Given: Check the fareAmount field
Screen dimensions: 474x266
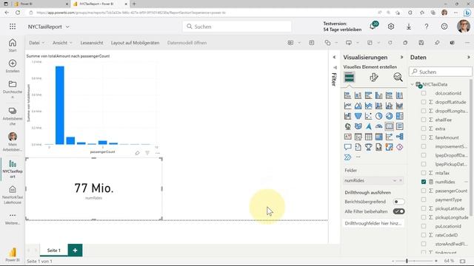Looking at the screenshot, I should [x=424, y=137].
